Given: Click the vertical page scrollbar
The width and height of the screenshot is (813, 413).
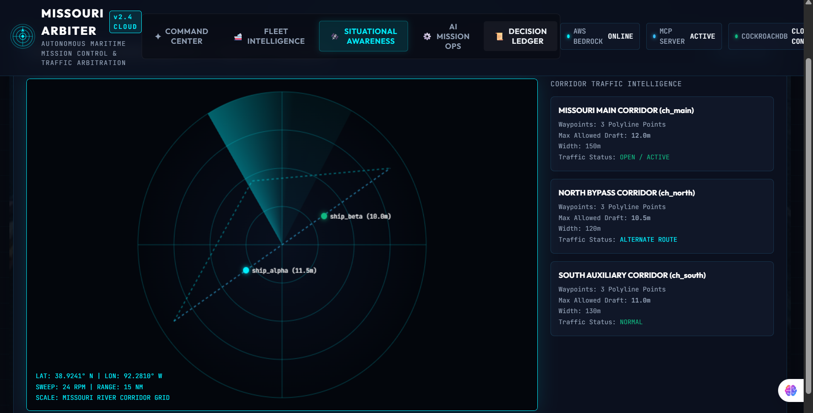Looking at the screenshot, I should tap(808, 221).
